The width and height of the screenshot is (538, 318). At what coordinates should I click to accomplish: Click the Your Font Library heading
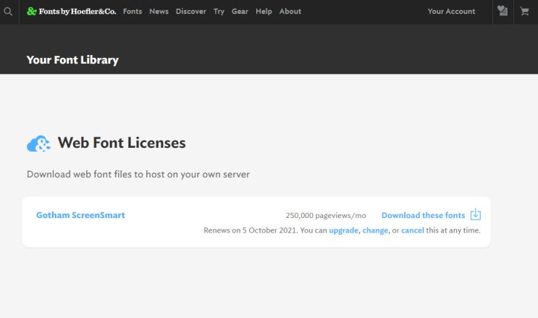click(72, 59)
